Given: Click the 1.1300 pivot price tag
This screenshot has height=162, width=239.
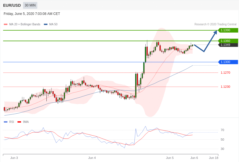Looking at the screenshot, I should point(228,62).
